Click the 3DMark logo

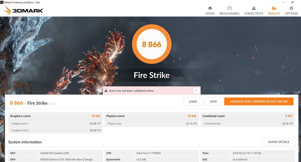tap(23, 11)
